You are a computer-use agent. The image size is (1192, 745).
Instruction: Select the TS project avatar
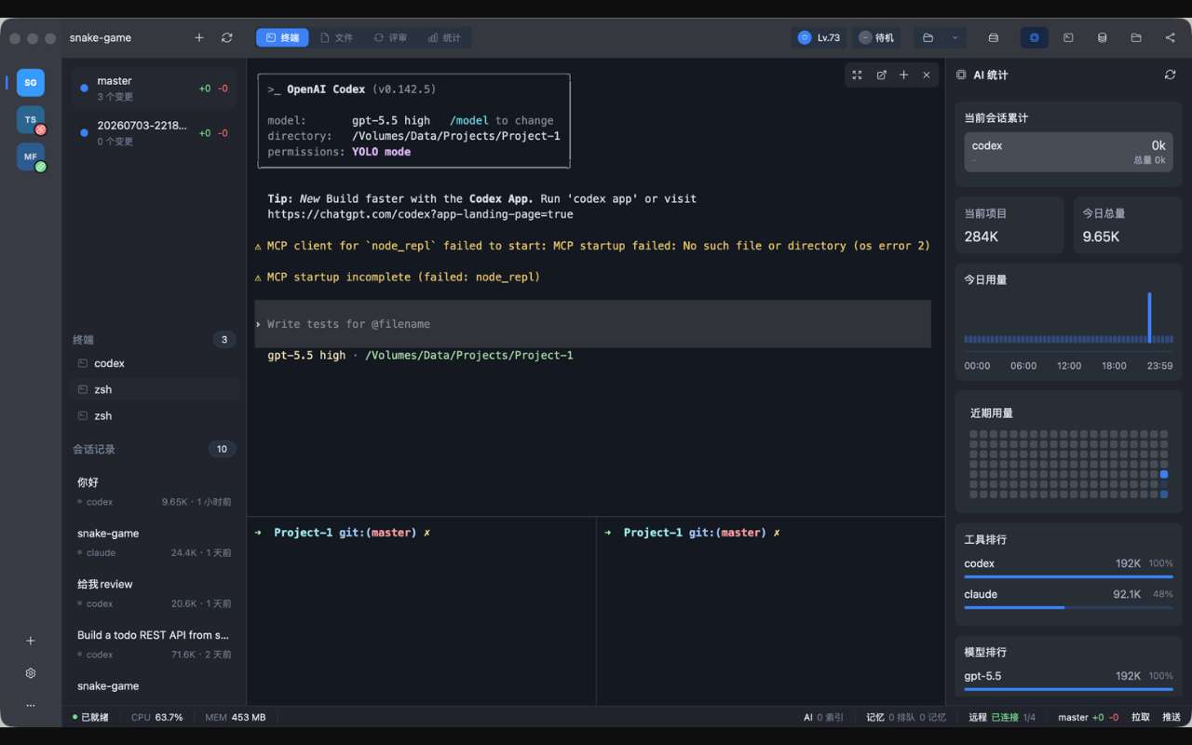pyautogui.click(x=31, y=120)
